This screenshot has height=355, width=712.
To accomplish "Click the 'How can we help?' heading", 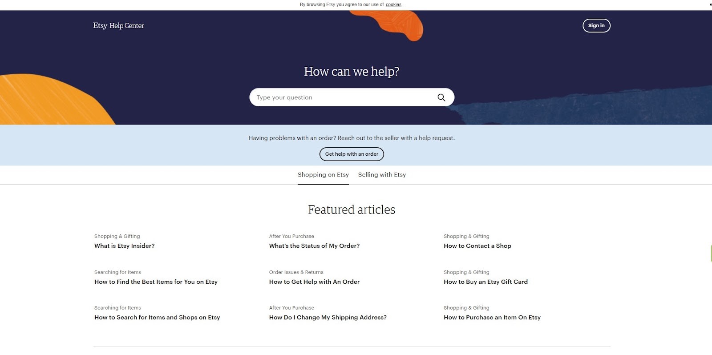I will click(352, 72).
